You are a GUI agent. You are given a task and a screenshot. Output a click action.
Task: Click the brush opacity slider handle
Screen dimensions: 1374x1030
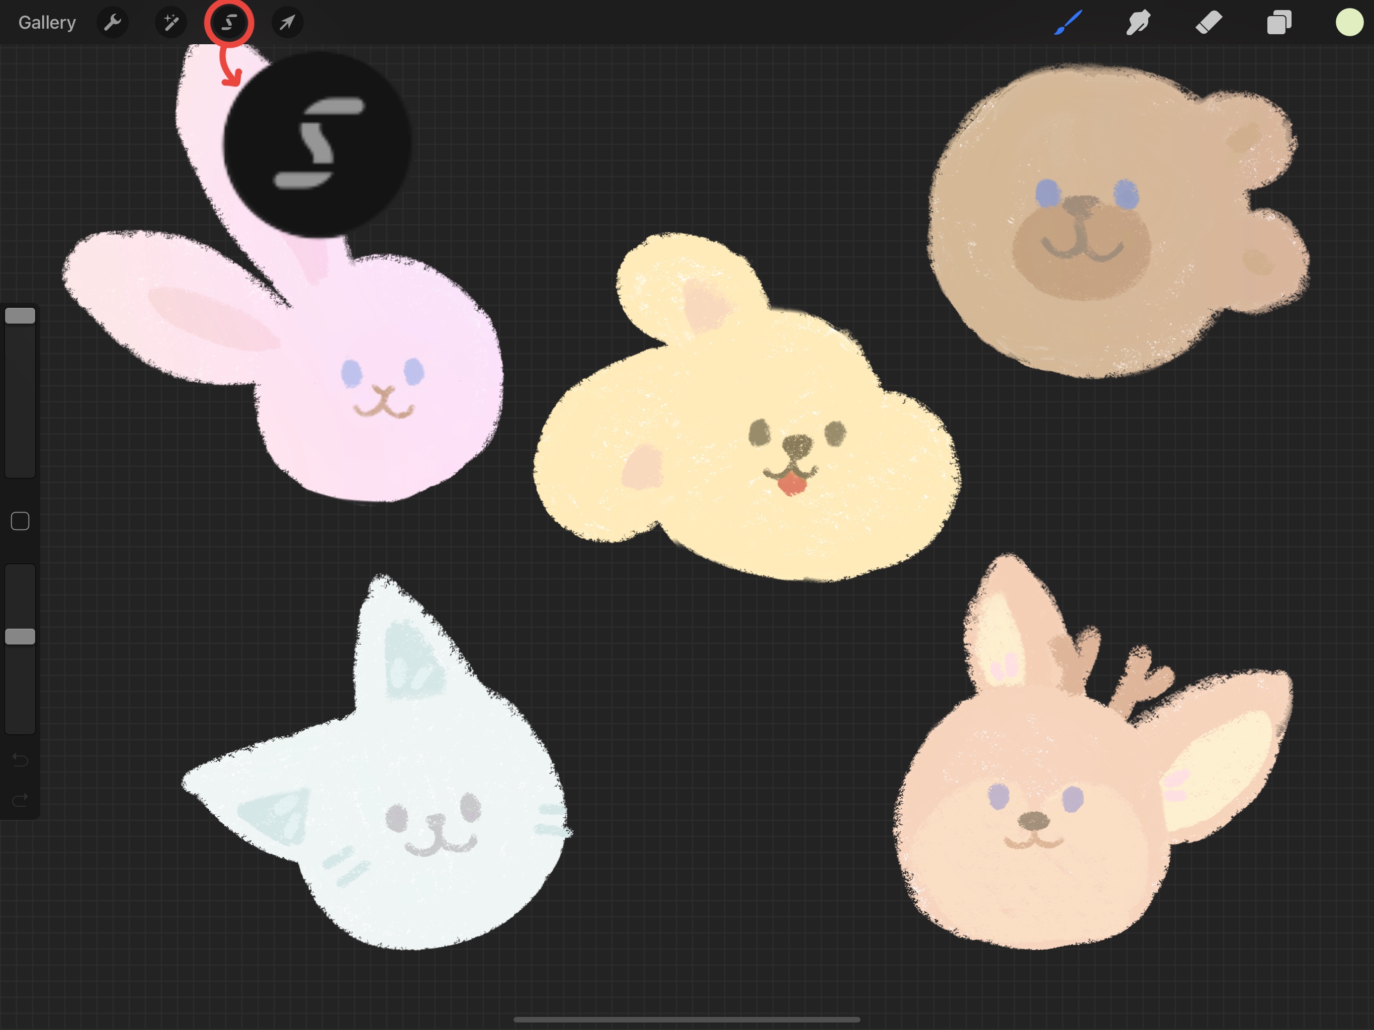pos(20,636)
